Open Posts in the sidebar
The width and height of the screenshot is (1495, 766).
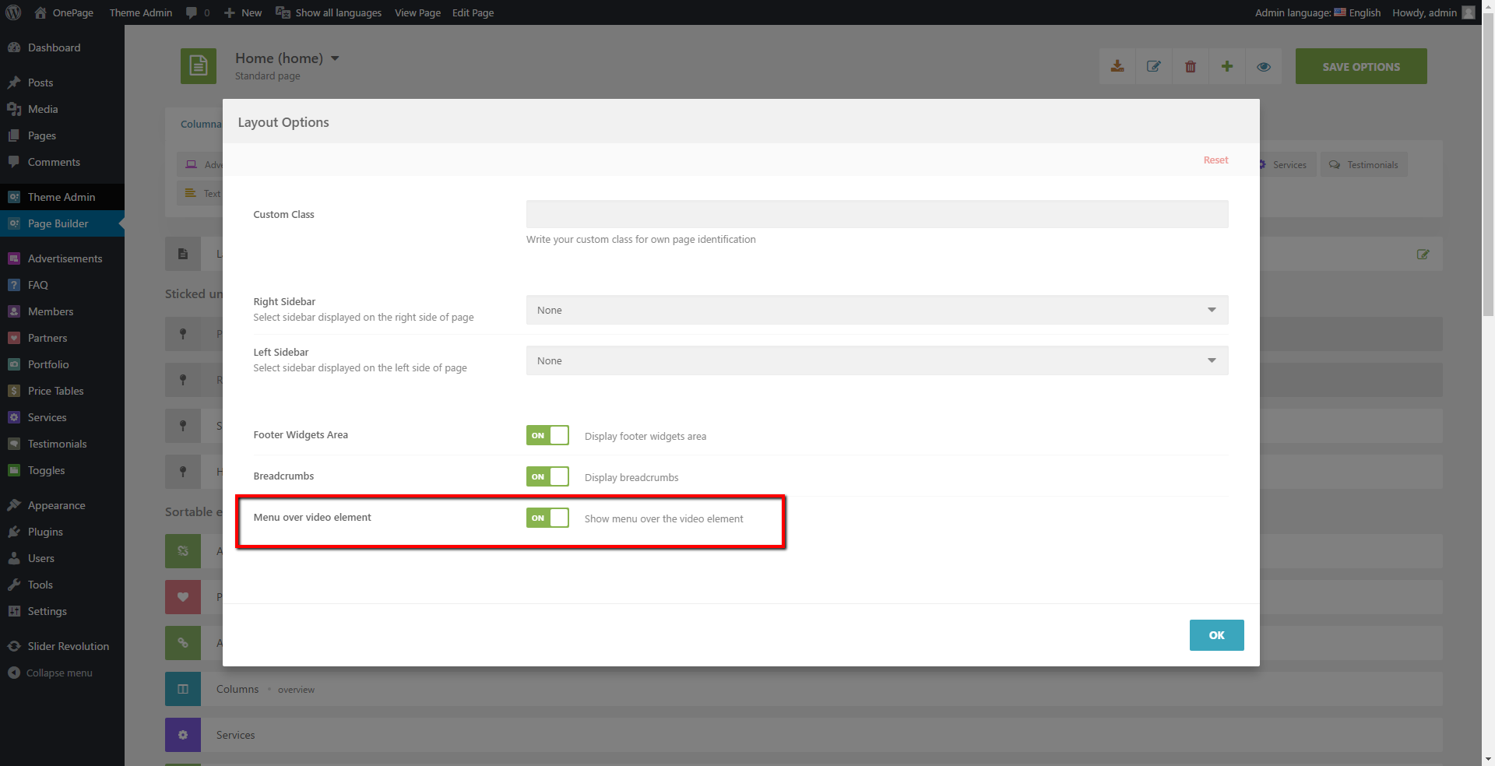pyautogui.click(x=62, y=83)
